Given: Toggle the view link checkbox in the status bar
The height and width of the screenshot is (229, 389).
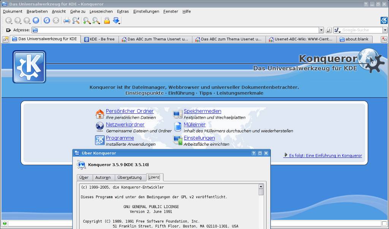Looking at the screenshot, I should (384, 223).
